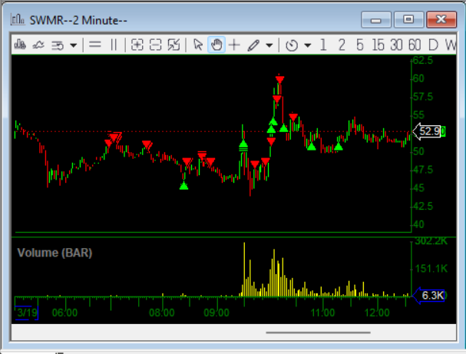466x354 pixels.
Task: Switch to the 30 minute interval
Action: pyautogui.click(x=396, y=45)
